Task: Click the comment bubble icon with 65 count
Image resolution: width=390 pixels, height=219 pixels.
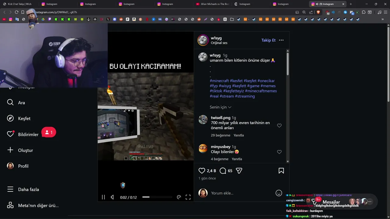Action: (x=223, y=171)
